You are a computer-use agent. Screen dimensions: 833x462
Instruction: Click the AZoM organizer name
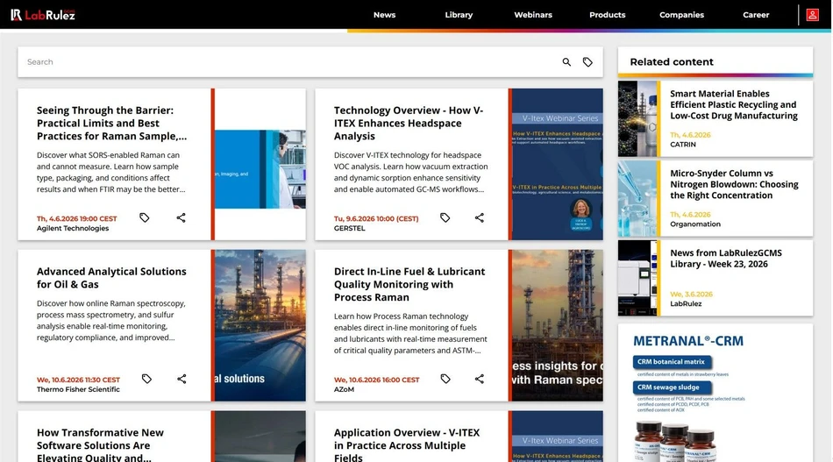point(344,389)
